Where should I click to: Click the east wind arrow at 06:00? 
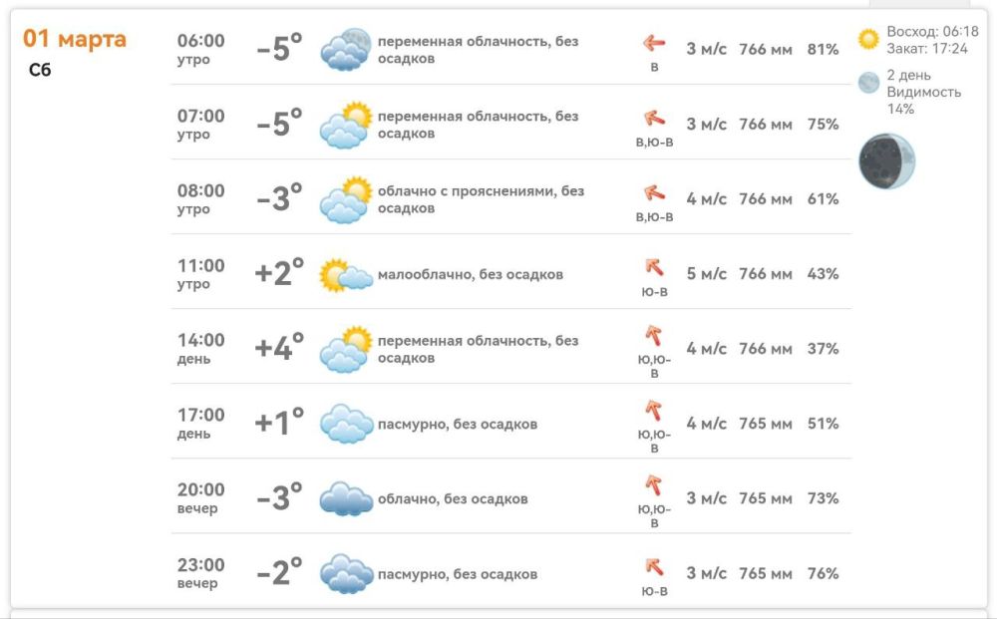pyautogui.click(x=654, y=43)
